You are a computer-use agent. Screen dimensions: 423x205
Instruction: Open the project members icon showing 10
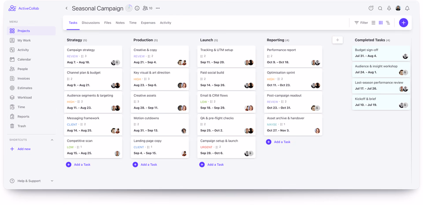148,8
